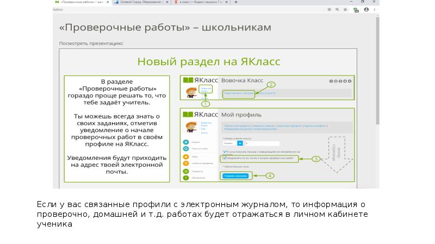This screenshot has height=244, width=435.
Task: Click ЯКласс logo beside Вовочка Класс heading
Action: pos(200,80)
